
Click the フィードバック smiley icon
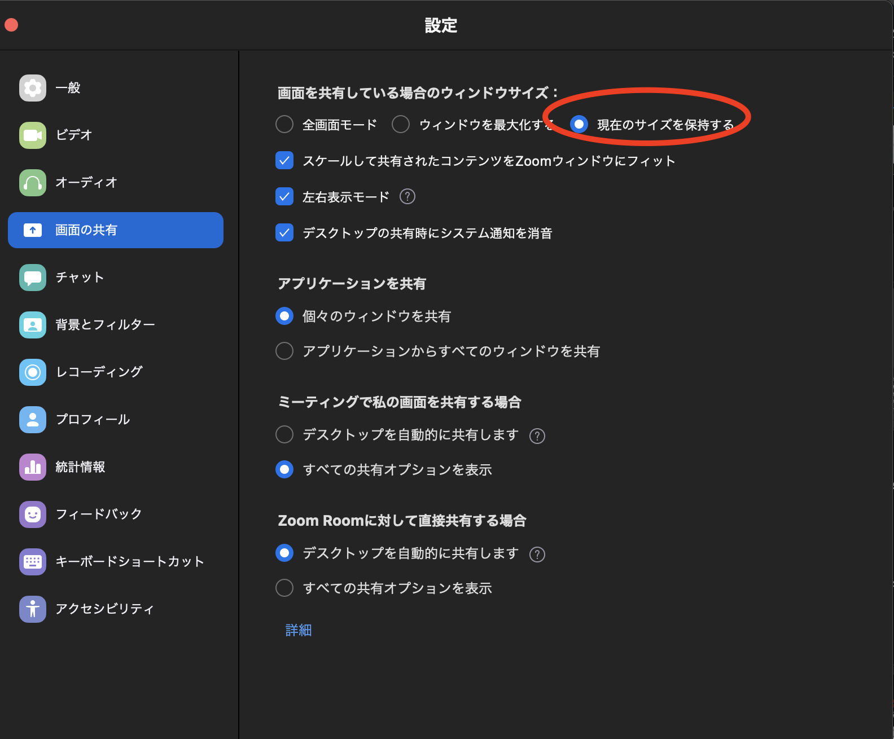point(33,514)
